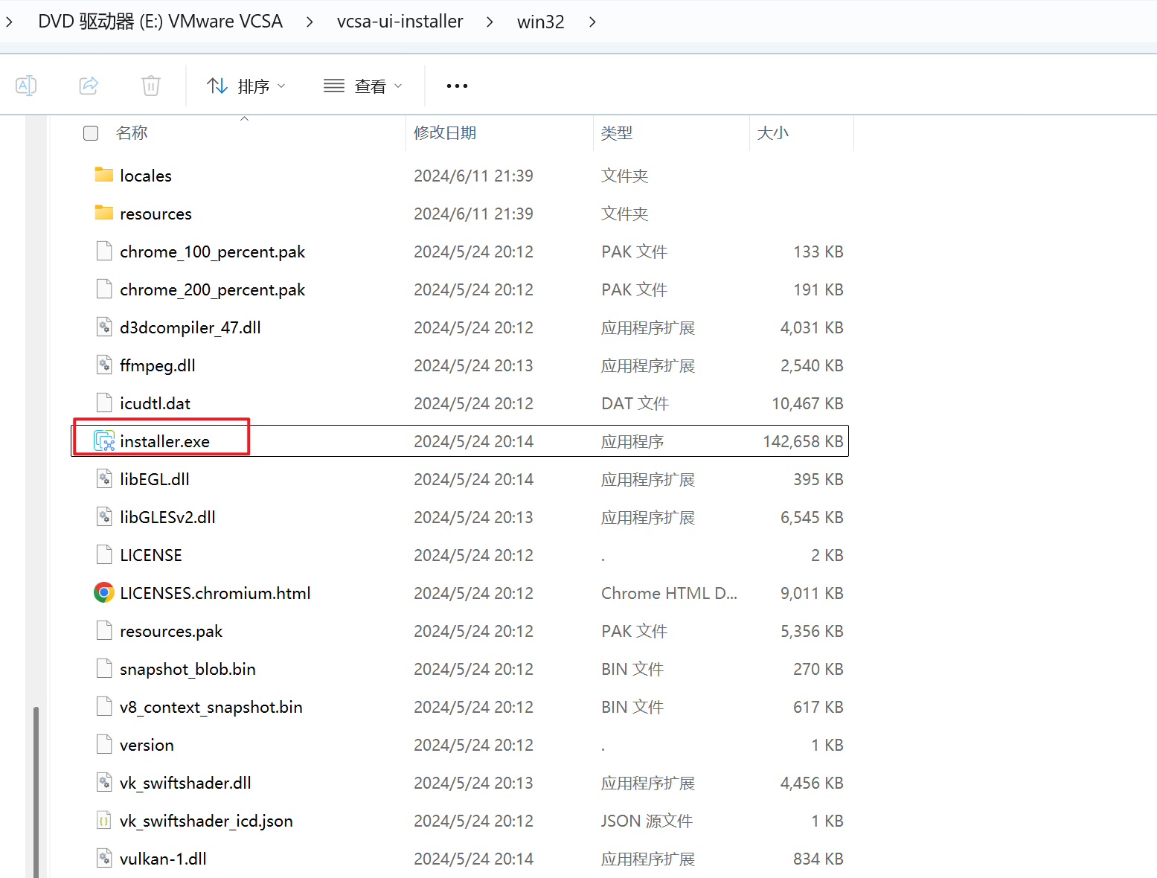
Task: Select the resources folder icon
Action: pyautogui.click(x=104, y=213)
